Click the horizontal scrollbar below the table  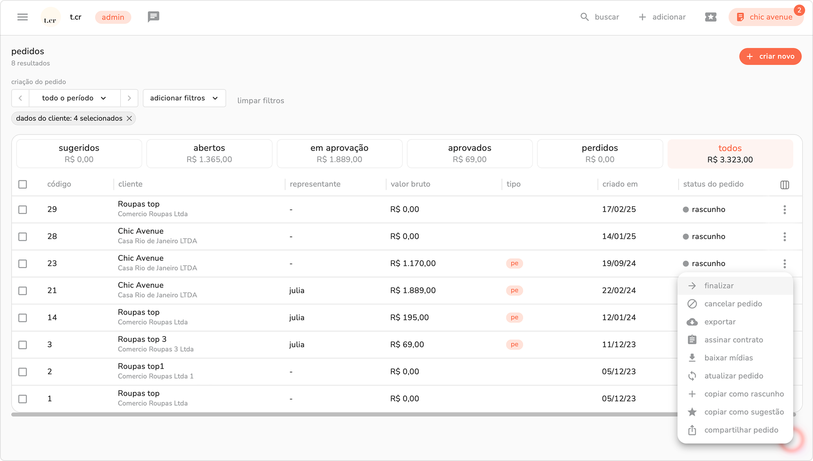[x=343, y=415]
